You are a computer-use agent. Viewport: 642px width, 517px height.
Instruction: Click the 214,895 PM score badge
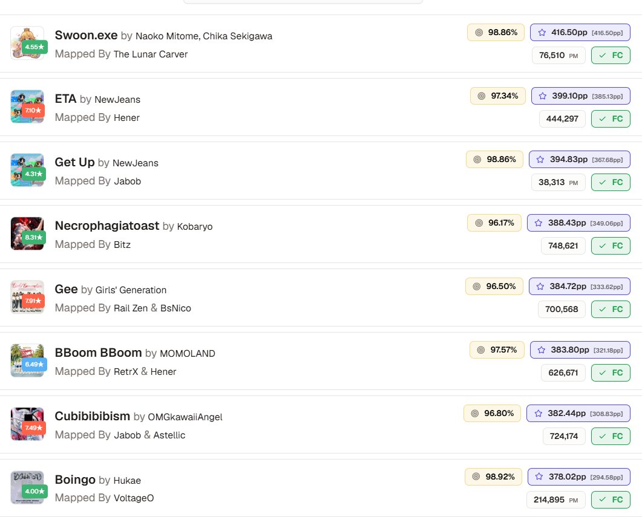[555, 500]
